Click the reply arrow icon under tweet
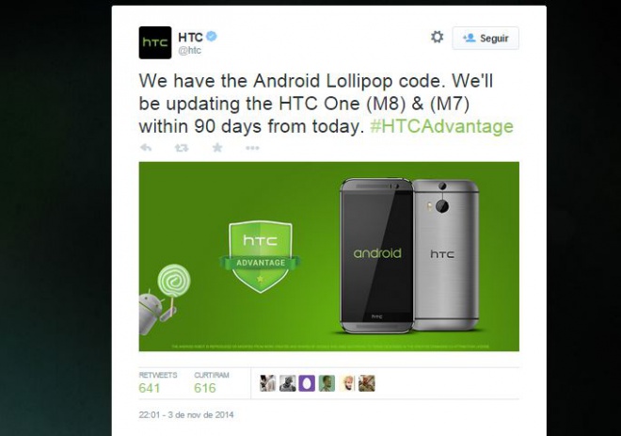Screen dimensions: 621x436 (146, 148)
